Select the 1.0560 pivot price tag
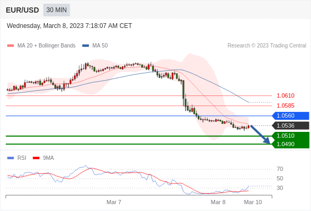Viewport: 311px width, 211px height. tap(290, 116)
